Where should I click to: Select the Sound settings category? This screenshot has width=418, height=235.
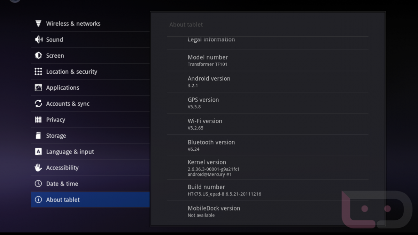tap(90, 40)
